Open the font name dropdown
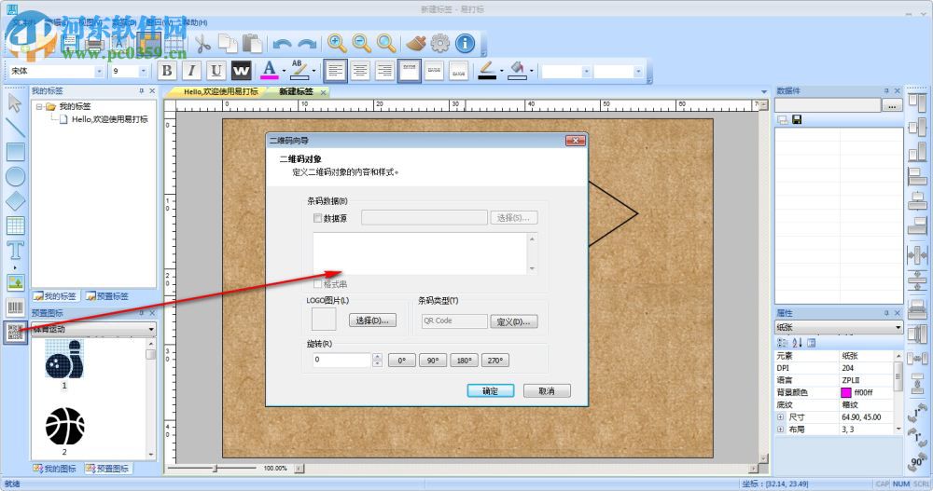This screenshot has height=491, width=933. [99, 72]
